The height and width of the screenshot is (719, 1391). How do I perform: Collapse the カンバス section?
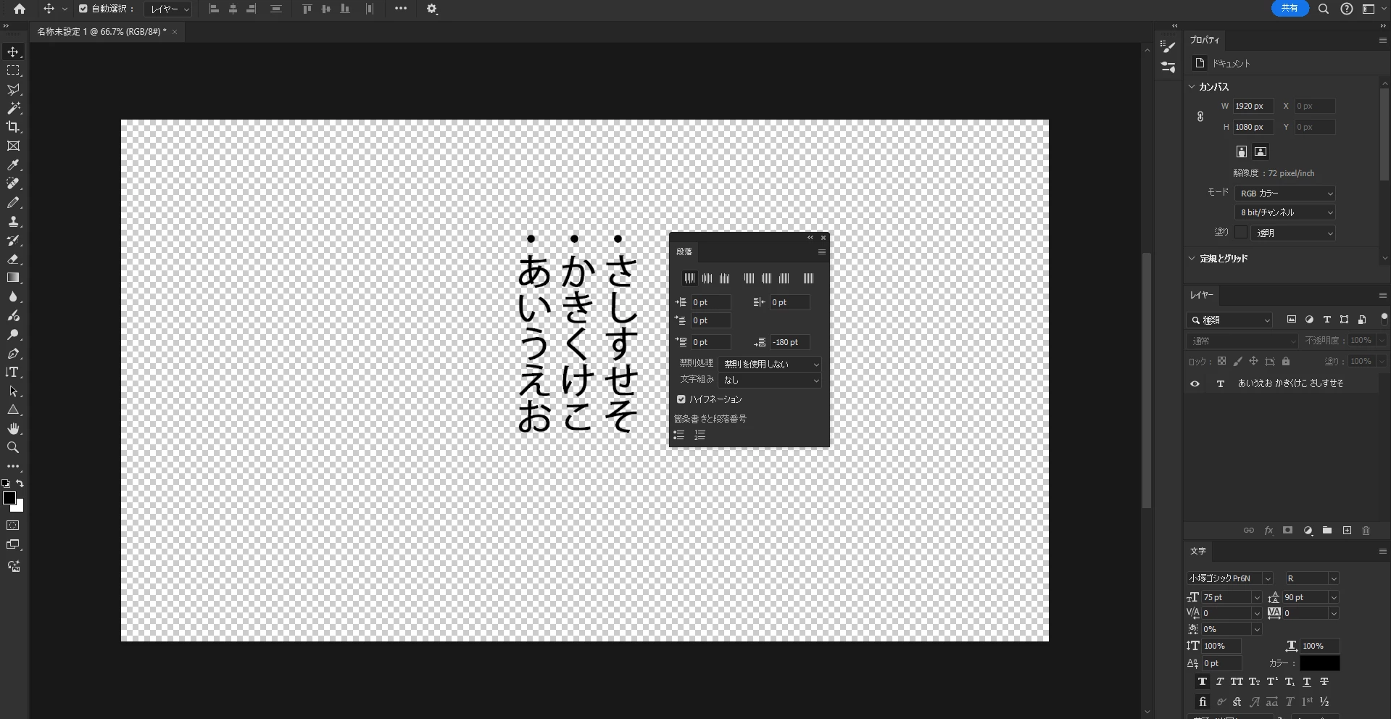pyautogui.click(x=1192, y=86)
